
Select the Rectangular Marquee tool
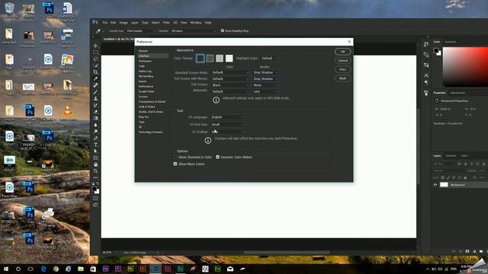[x=95, y=53]
